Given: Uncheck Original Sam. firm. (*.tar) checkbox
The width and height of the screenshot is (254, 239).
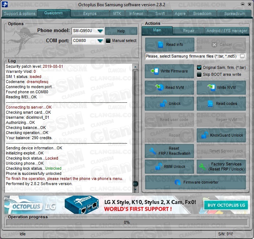Looking at the screenshot, I should coord(199,67).
